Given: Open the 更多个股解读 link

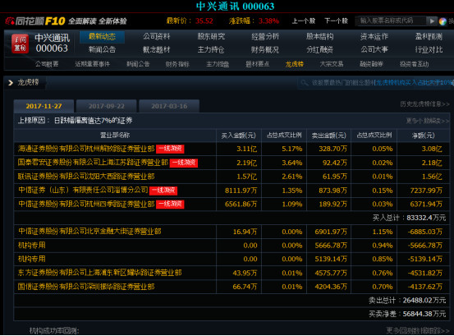Looking at the screenshot, I should (x=428, y=121).
